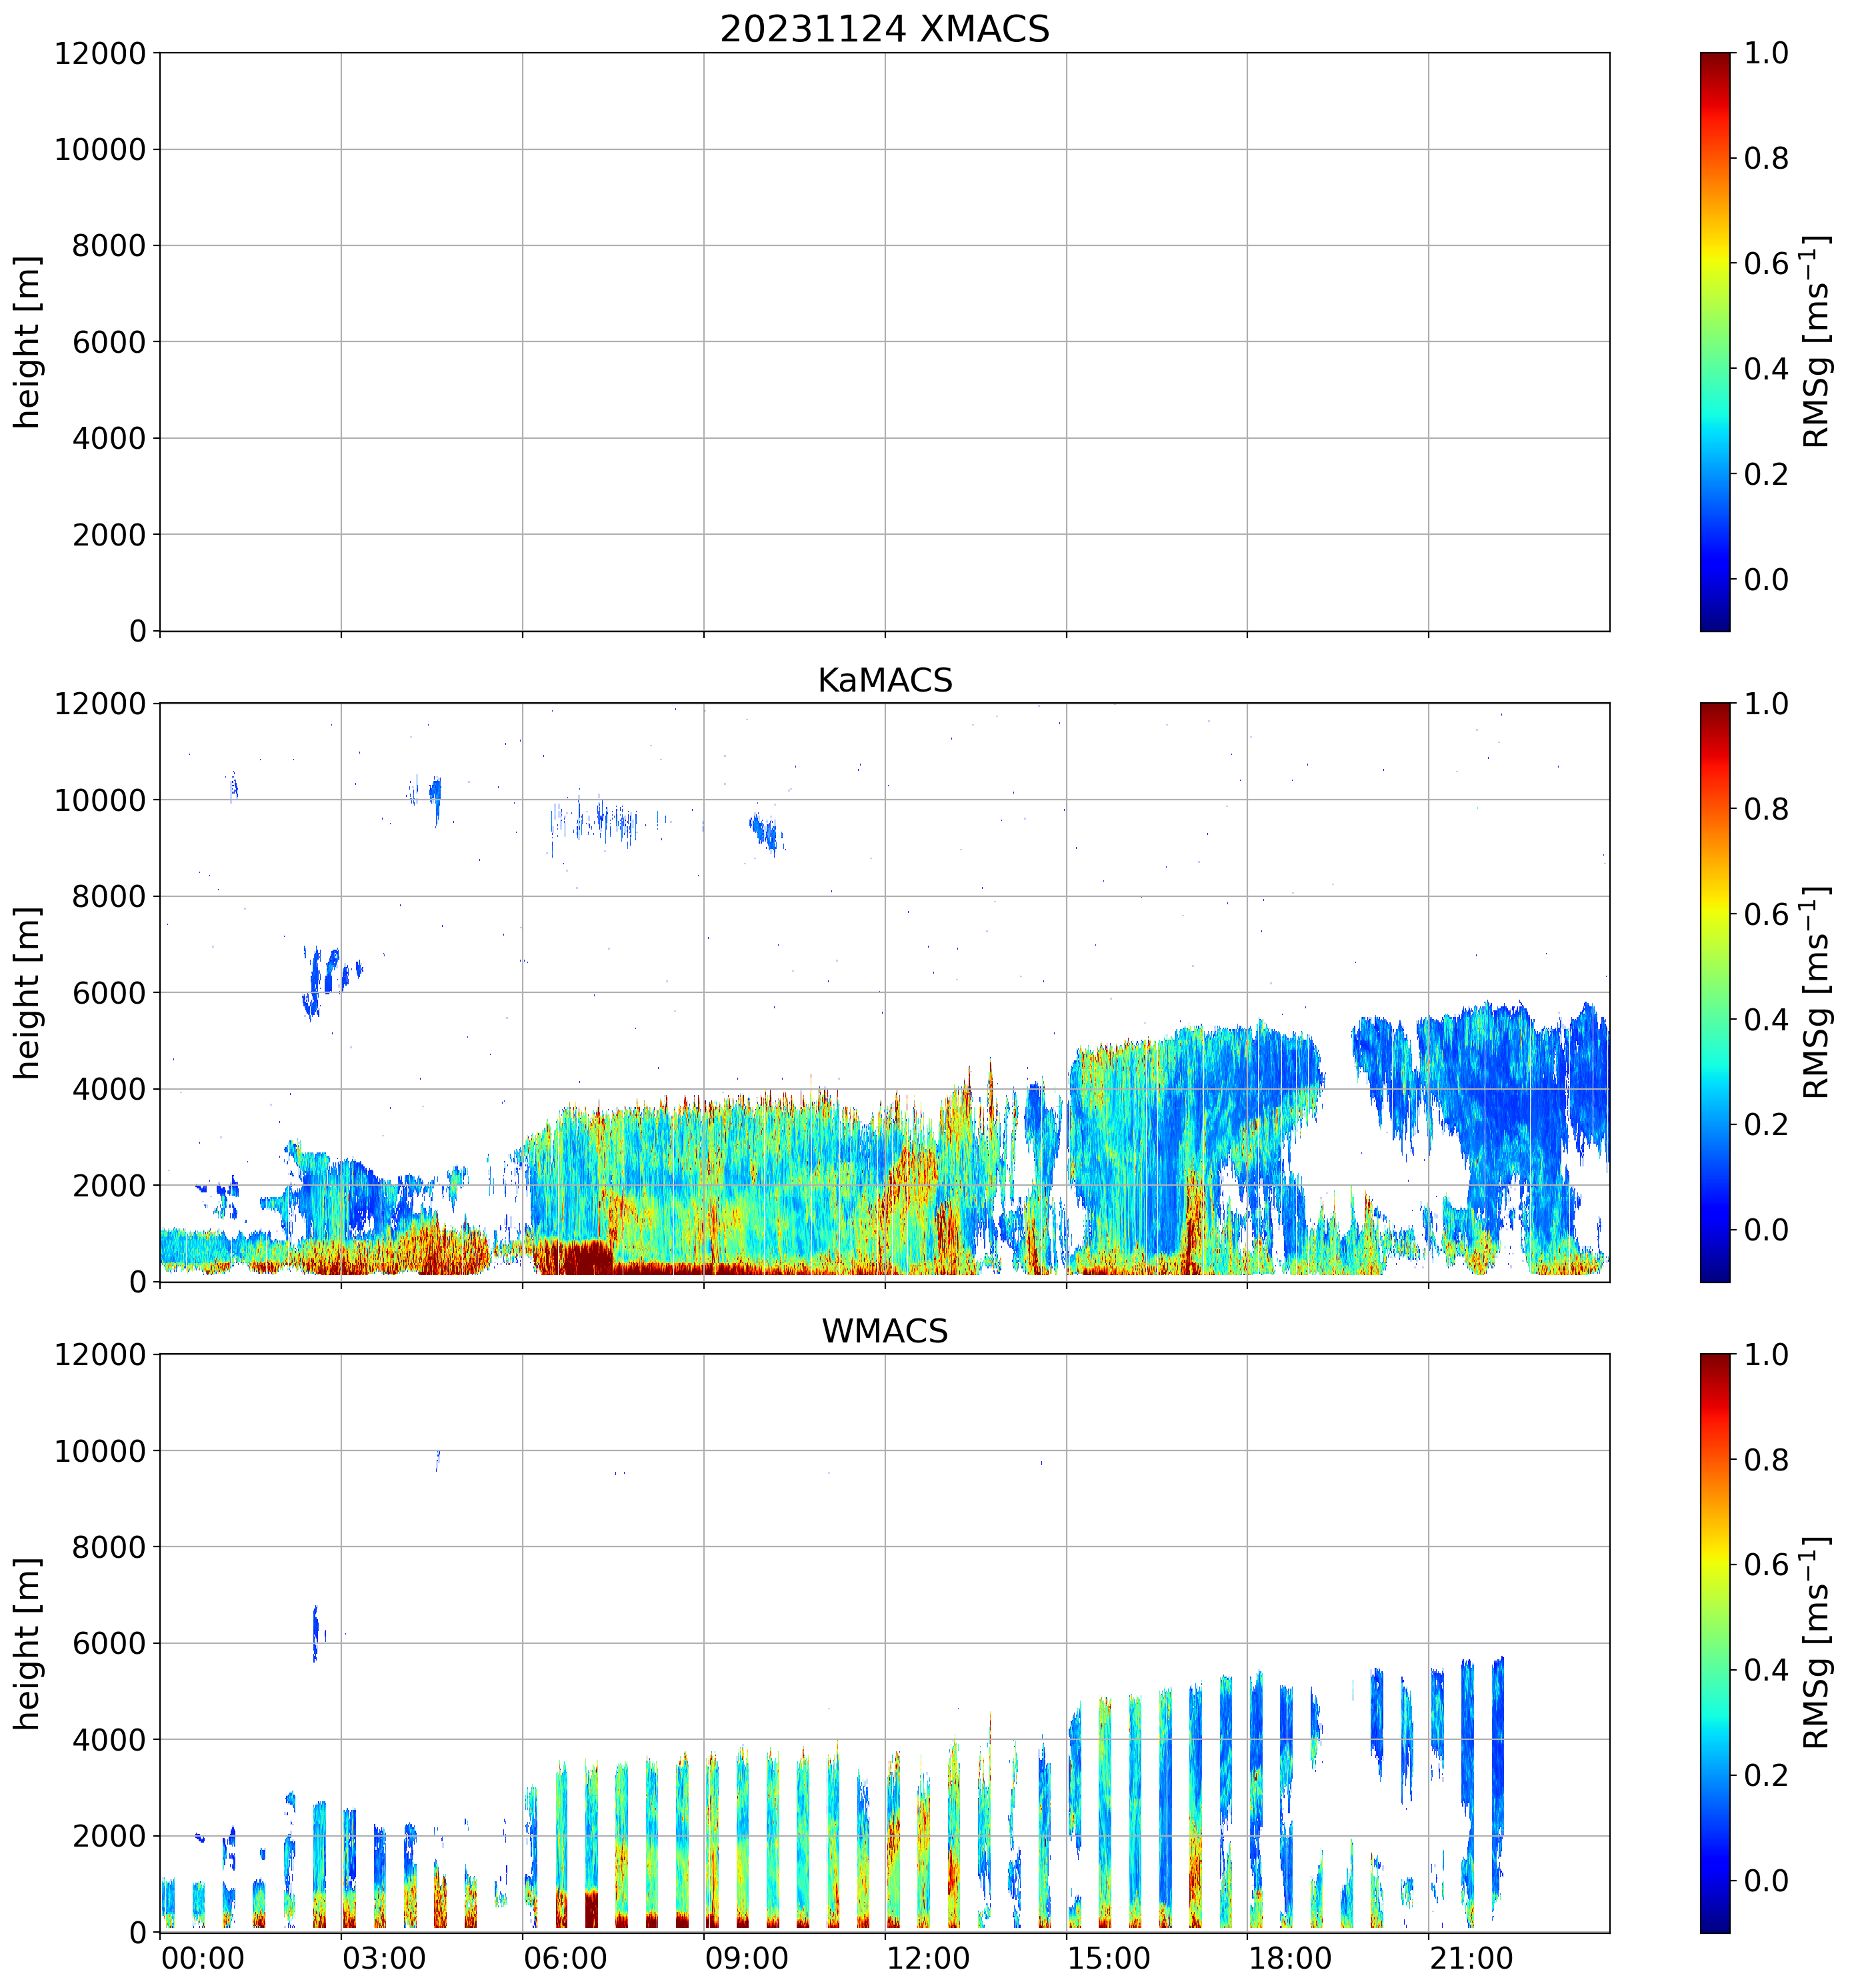Click the 12:00 x-axis tick label
This screenshot has height=1988, width=1850.
927,1957
